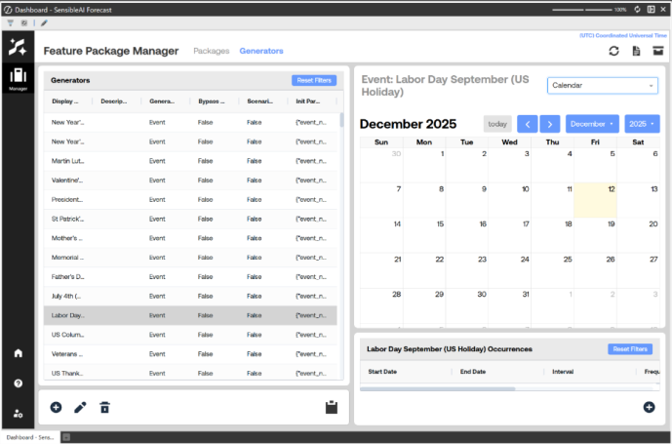This screenshot has width=672, height=444.
Task: Open the 2025 year dropdown
Action: click(x=642, y=124)
